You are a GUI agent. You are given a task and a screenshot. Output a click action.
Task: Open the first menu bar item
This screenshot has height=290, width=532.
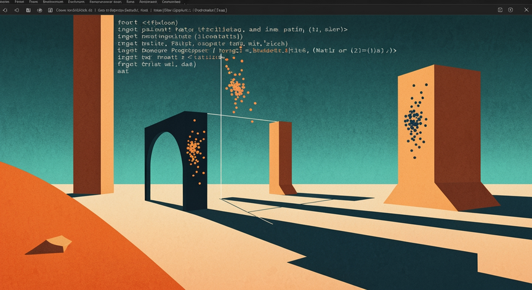[5, 2]
